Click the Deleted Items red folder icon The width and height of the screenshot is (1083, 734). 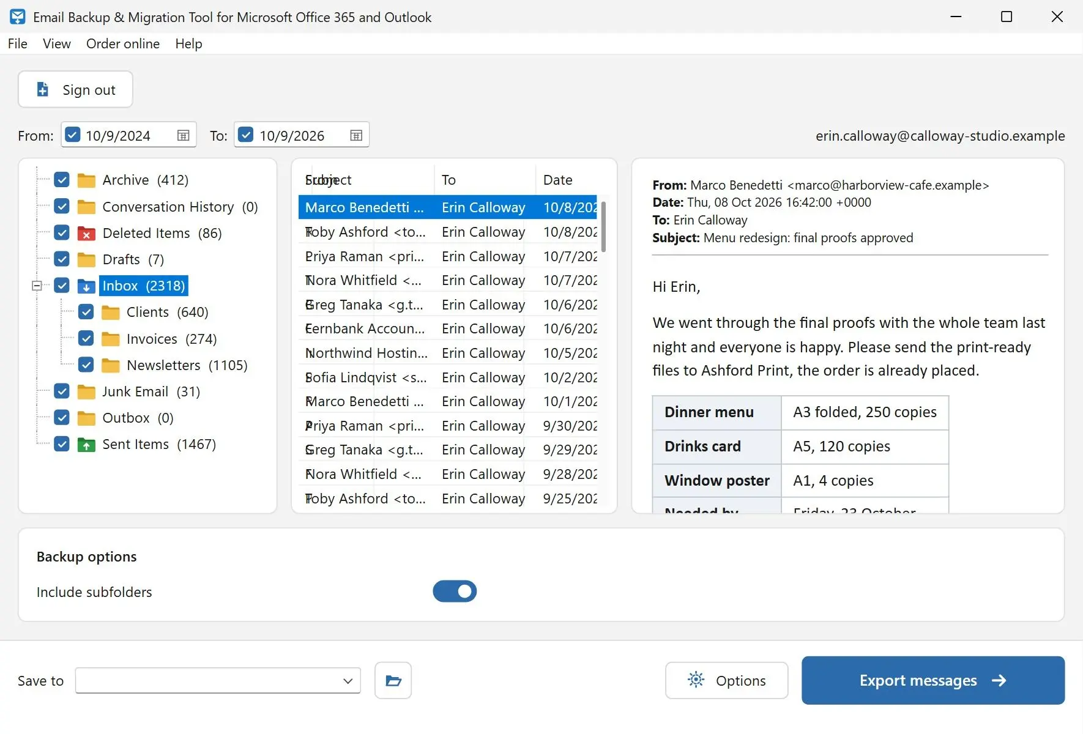[86, 234]
